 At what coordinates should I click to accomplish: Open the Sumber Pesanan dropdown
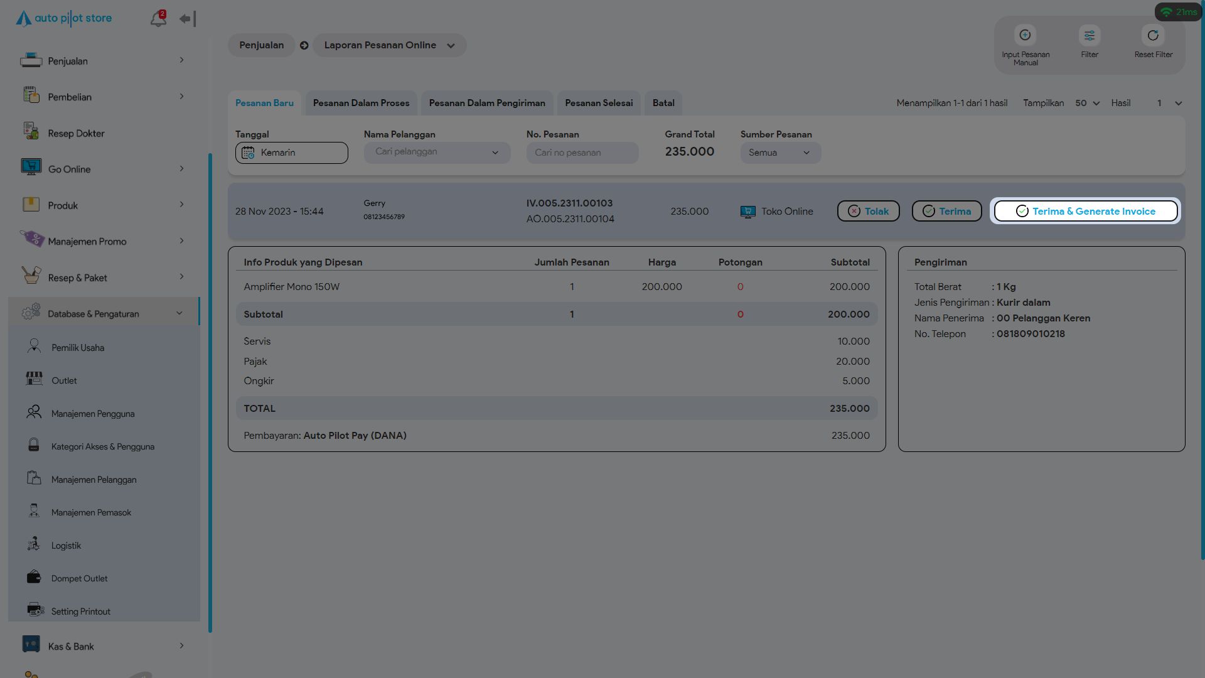coord(780,153)
